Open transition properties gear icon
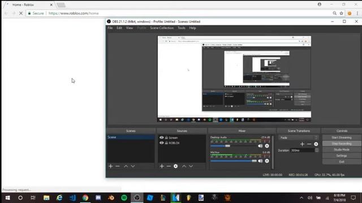 point(316,144)
